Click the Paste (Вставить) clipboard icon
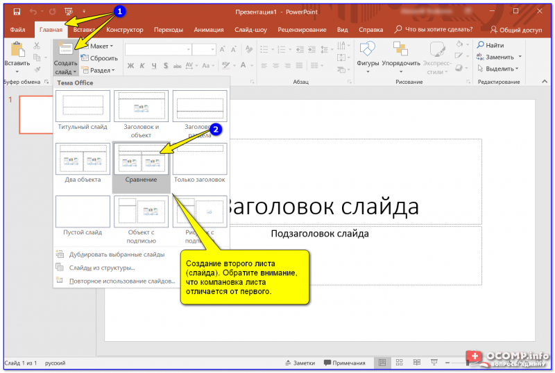 (17, 49)
